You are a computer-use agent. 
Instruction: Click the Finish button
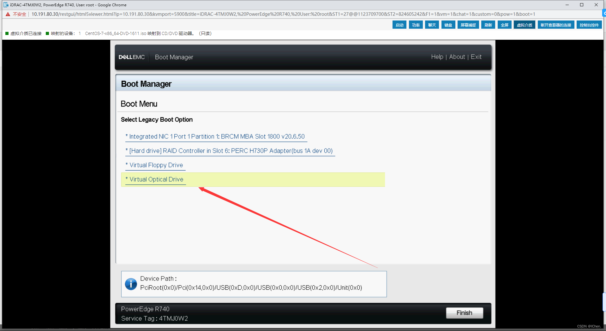[464, 313]
